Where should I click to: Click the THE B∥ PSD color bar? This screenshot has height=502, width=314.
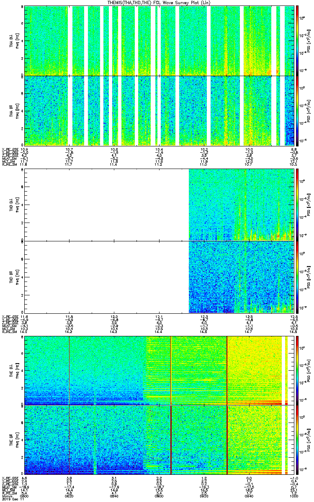297,440
